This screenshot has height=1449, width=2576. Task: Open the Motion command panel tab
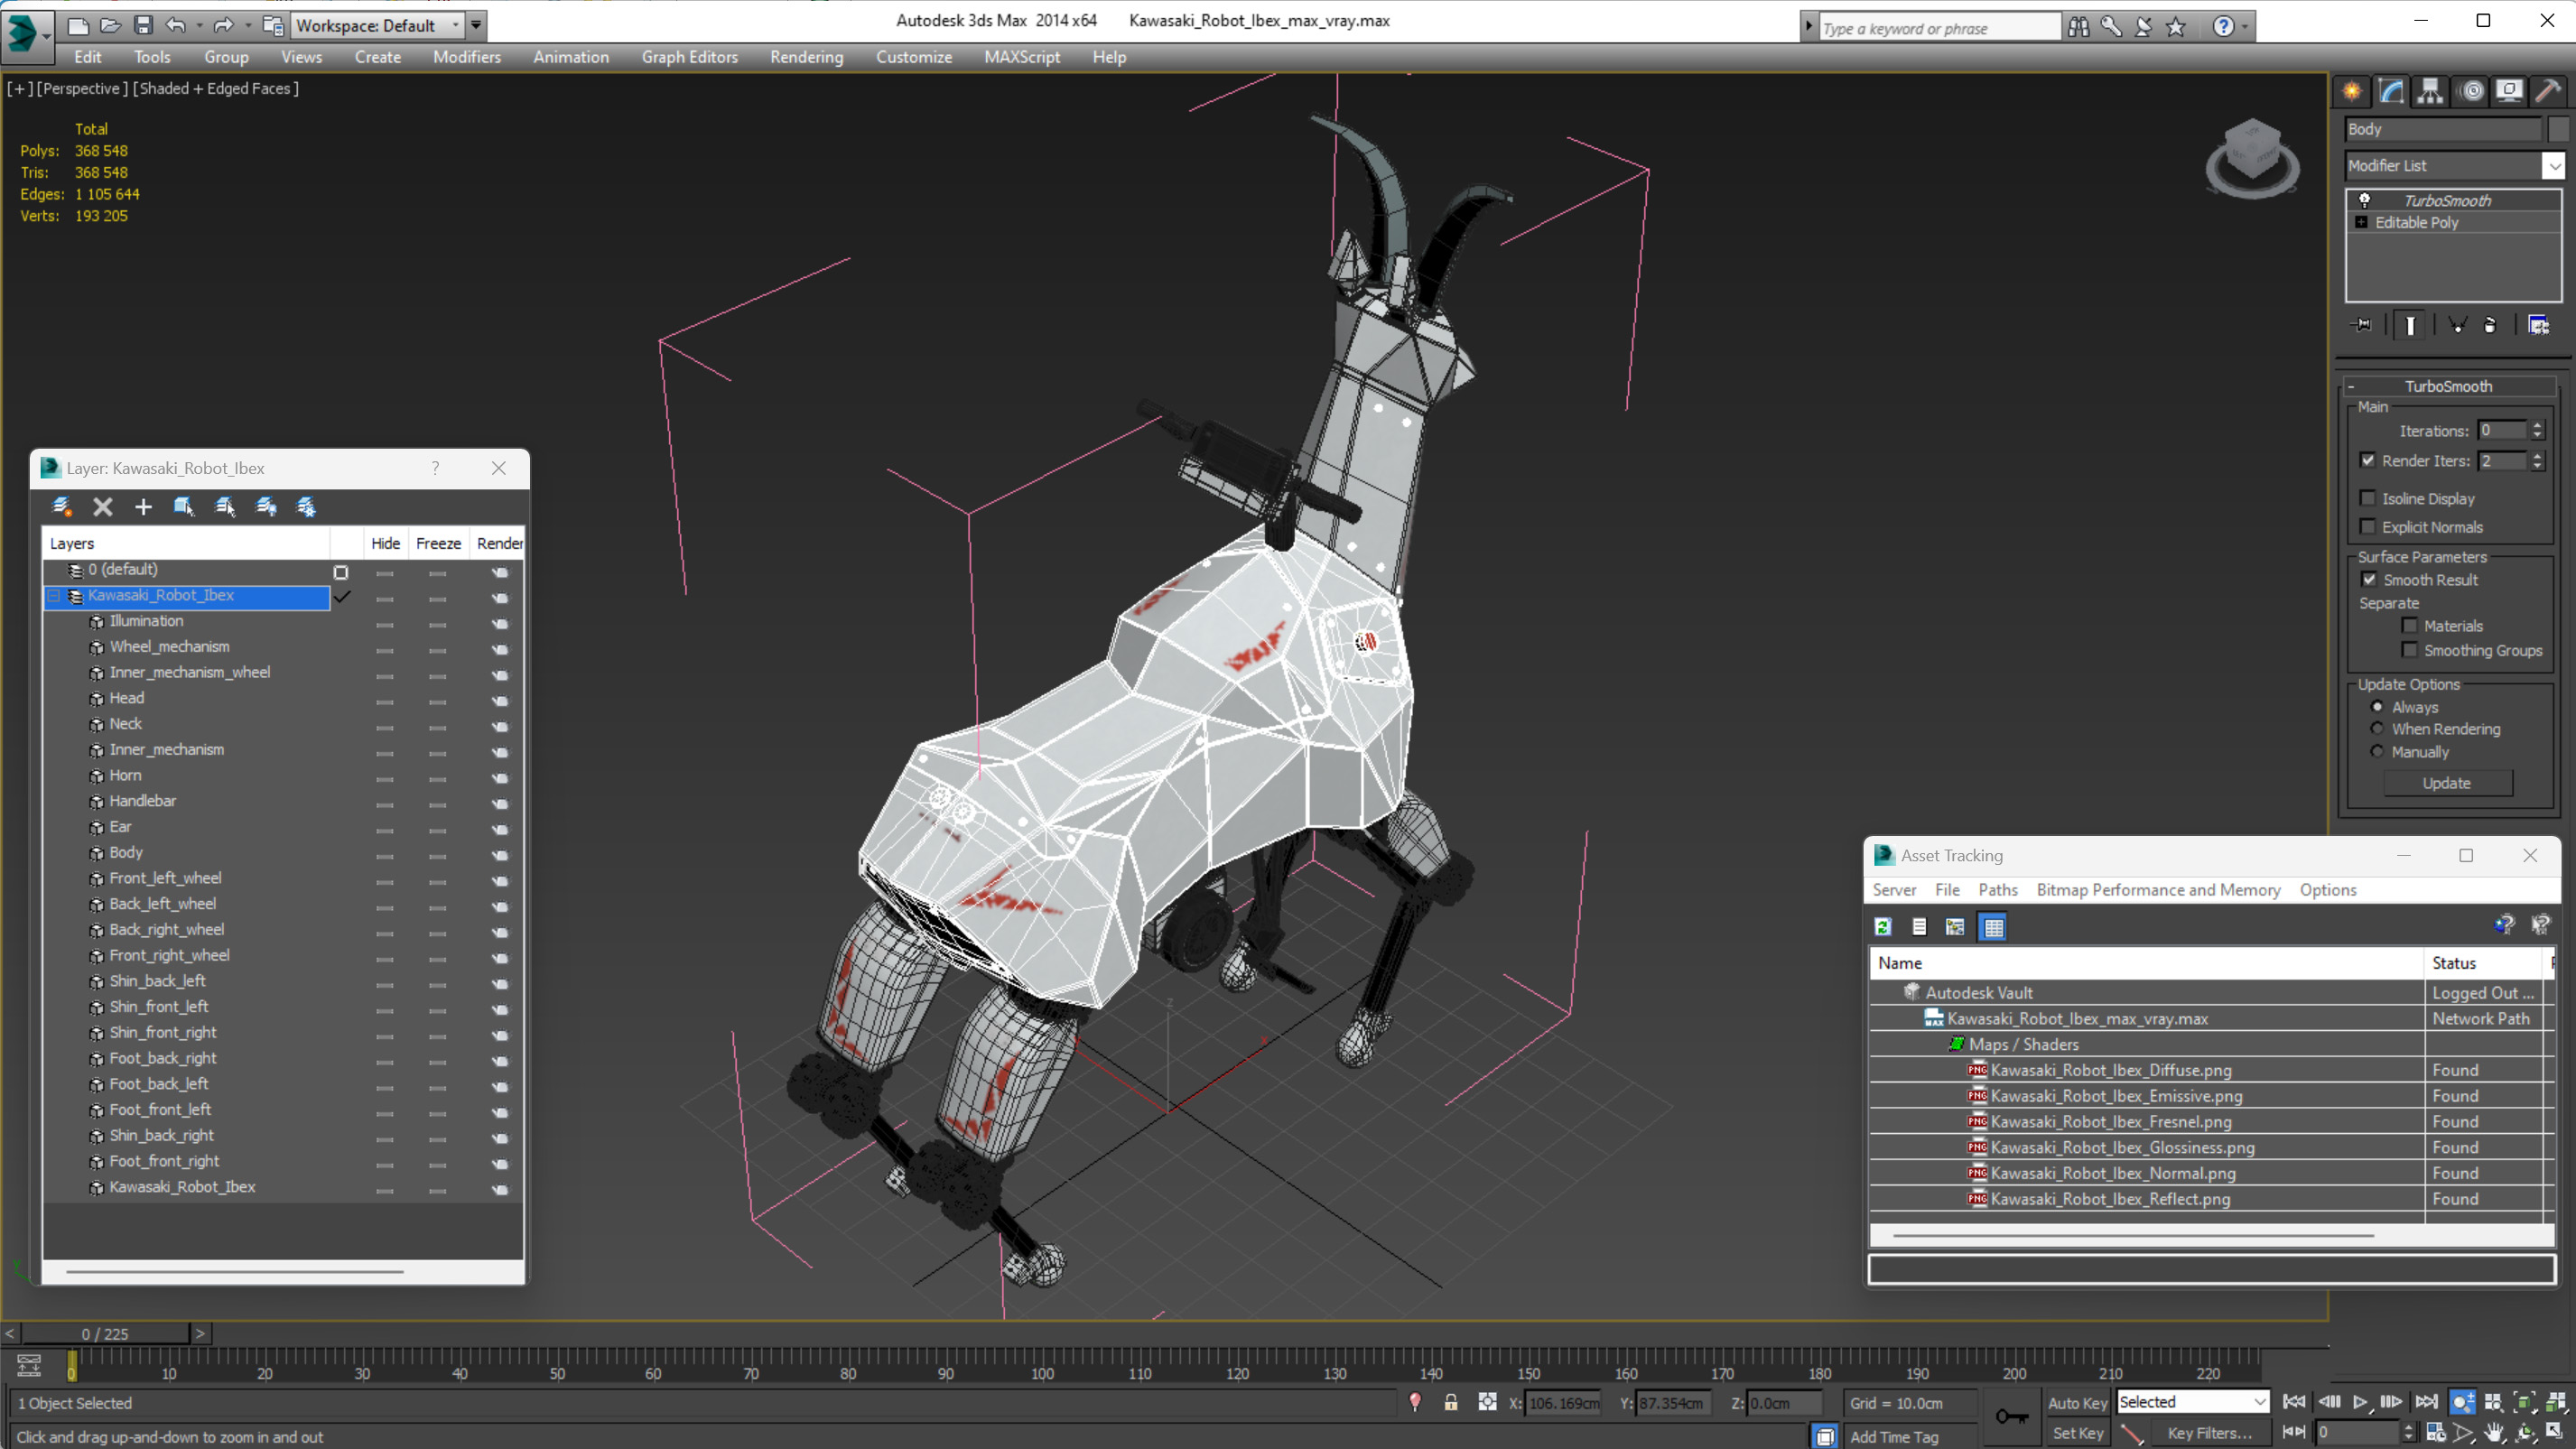(2471, 91)
